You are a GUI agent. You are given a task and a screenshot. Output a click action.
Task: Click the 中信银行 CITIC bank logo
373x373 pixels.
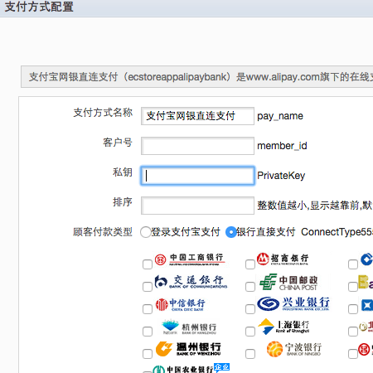(x=180, y=304)
